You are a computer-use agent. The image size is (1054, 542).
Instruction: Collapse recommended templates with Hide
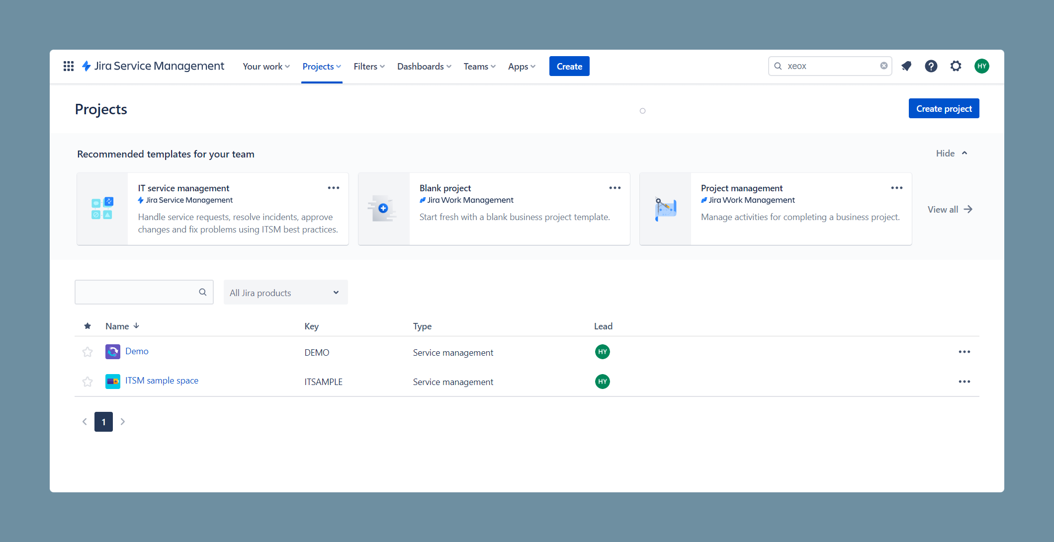pos(952,153)
